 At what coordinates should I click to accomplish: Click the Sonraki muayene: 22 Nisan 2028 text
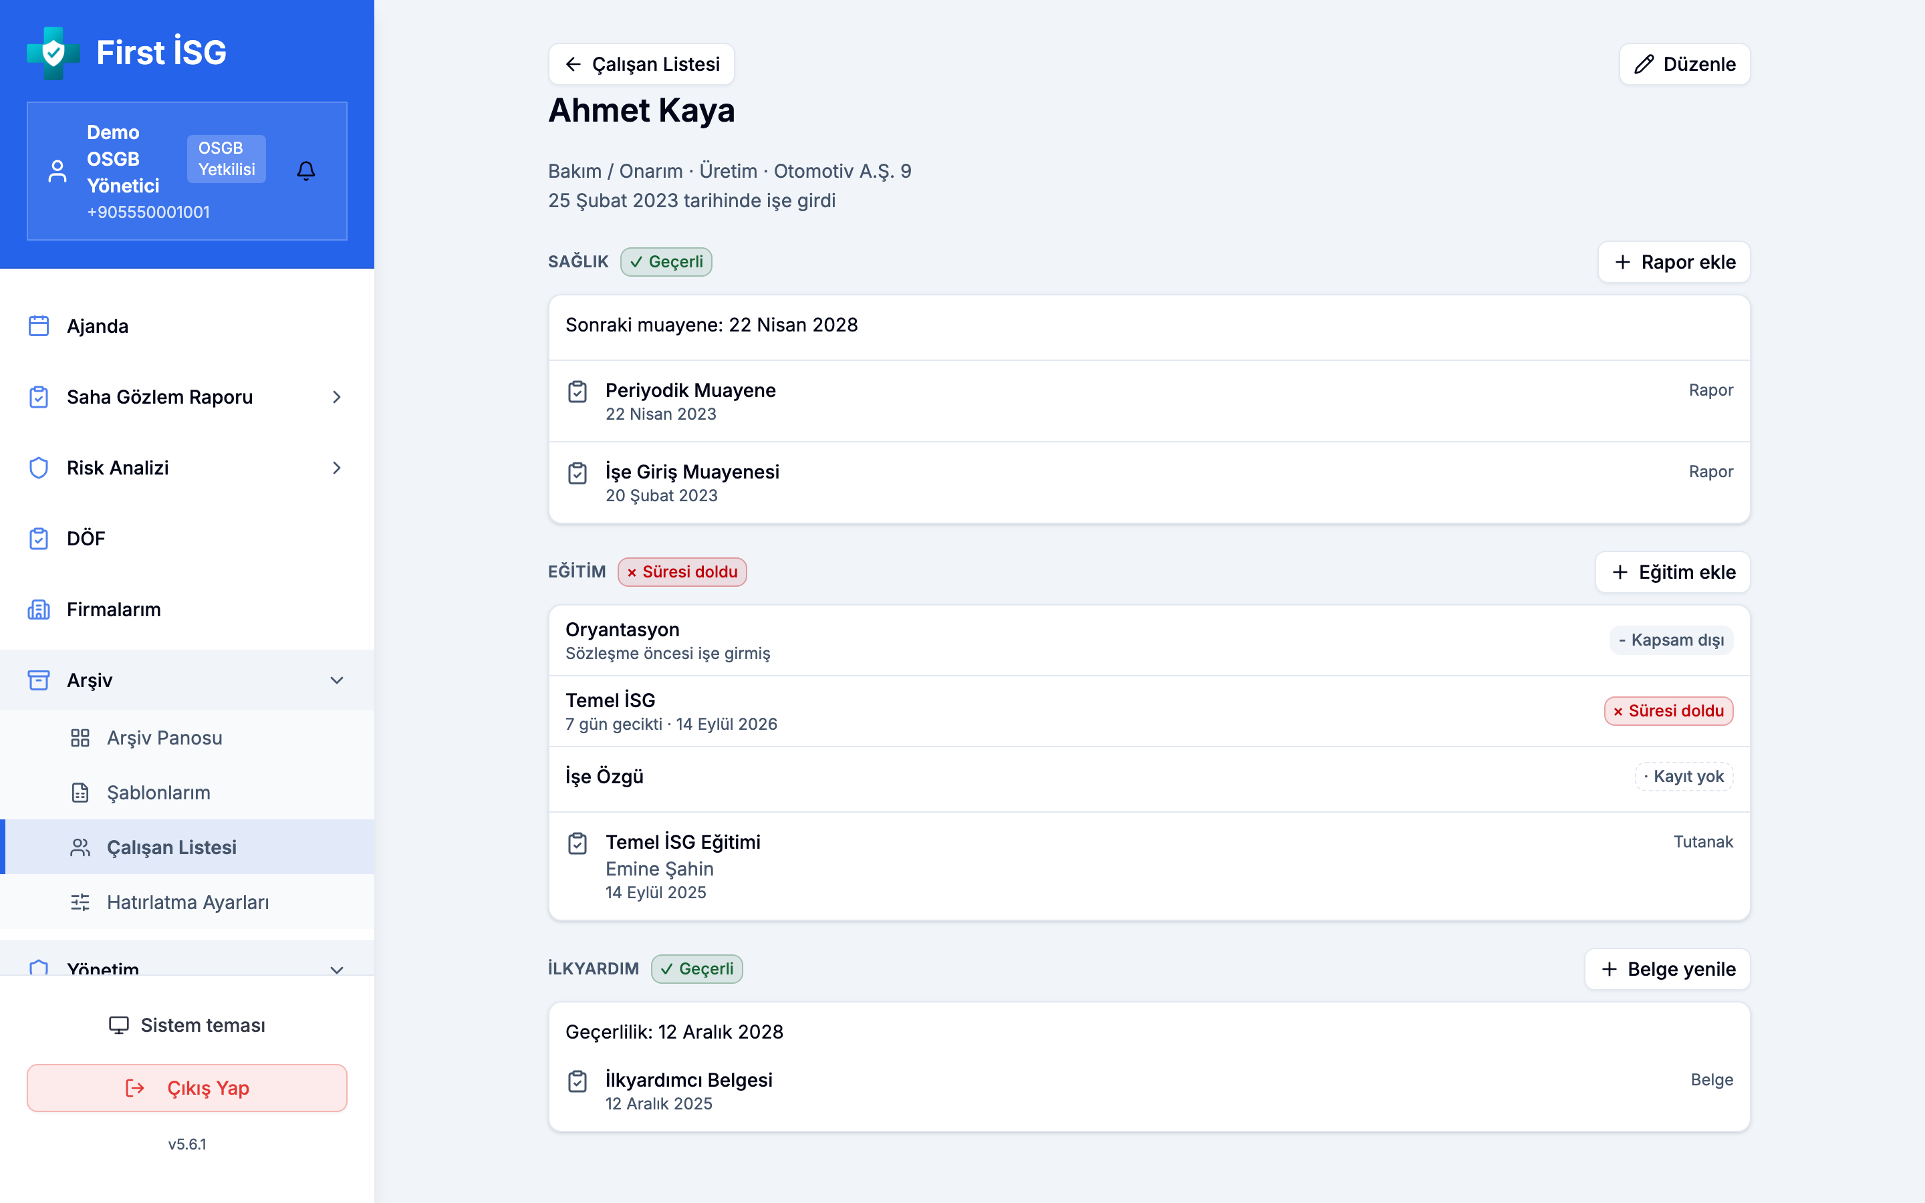712,325
